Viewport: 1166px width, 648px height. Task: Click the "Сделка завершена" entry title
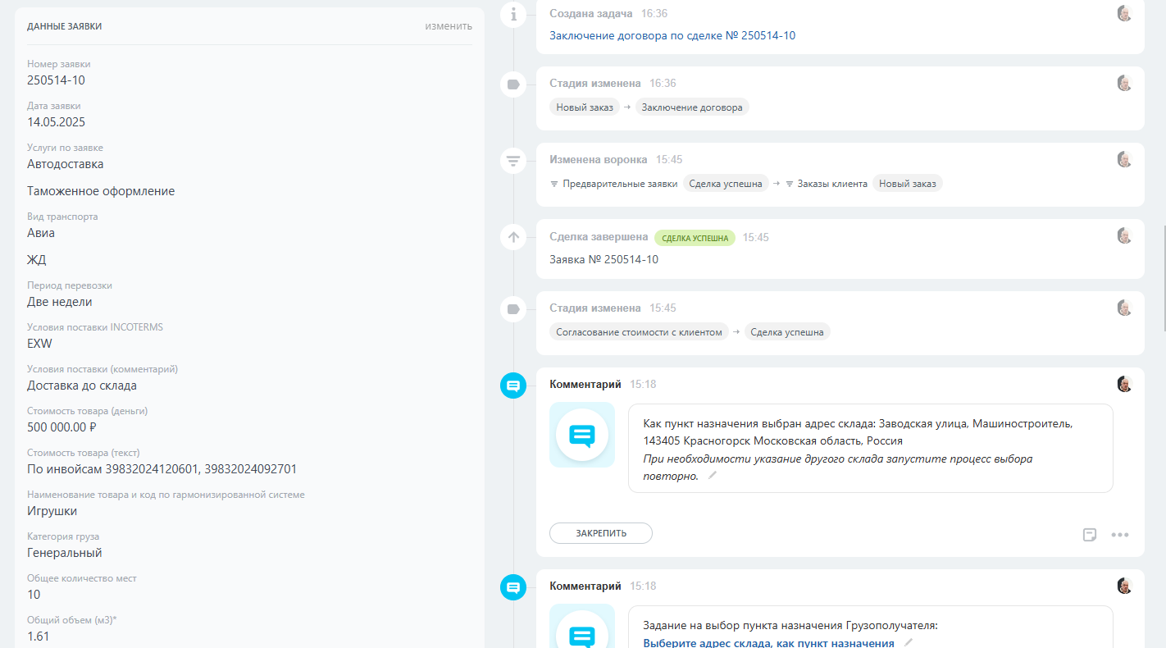pyautogui.click(x=599, y=237)
